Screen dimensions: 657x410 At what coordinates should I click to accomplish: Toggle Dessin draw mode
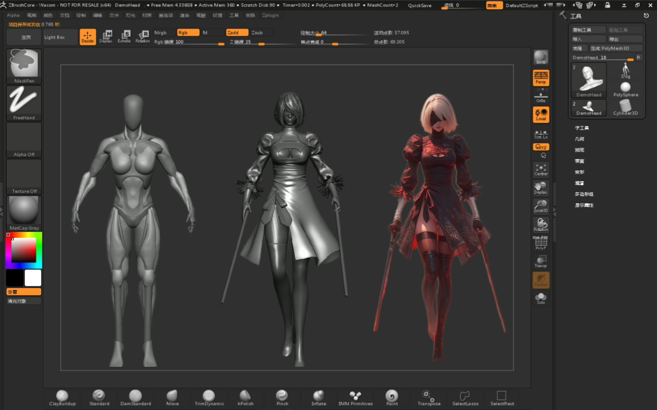pyautogui.click(x=88, y=37)
